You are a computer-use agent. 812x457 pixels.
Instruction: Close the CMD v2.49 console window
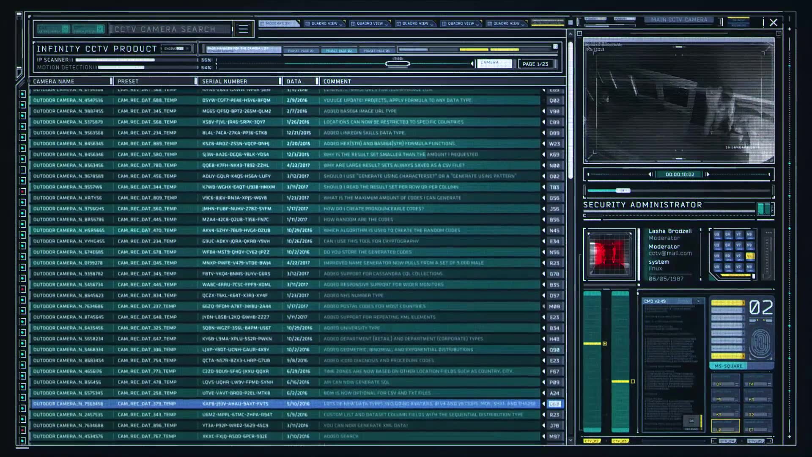(699, 301)
